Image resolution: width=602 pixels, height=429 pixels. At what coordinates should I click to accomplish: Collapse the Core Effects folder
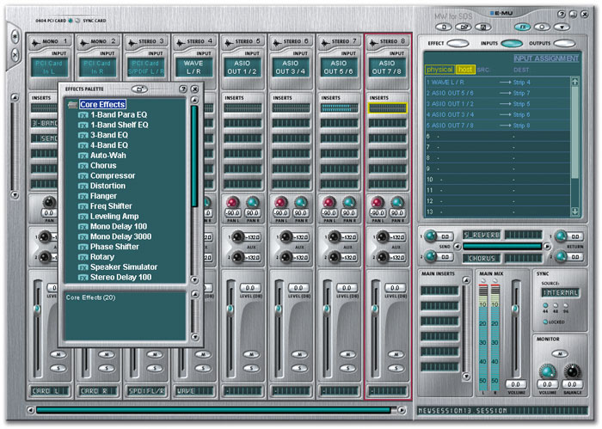72,105
